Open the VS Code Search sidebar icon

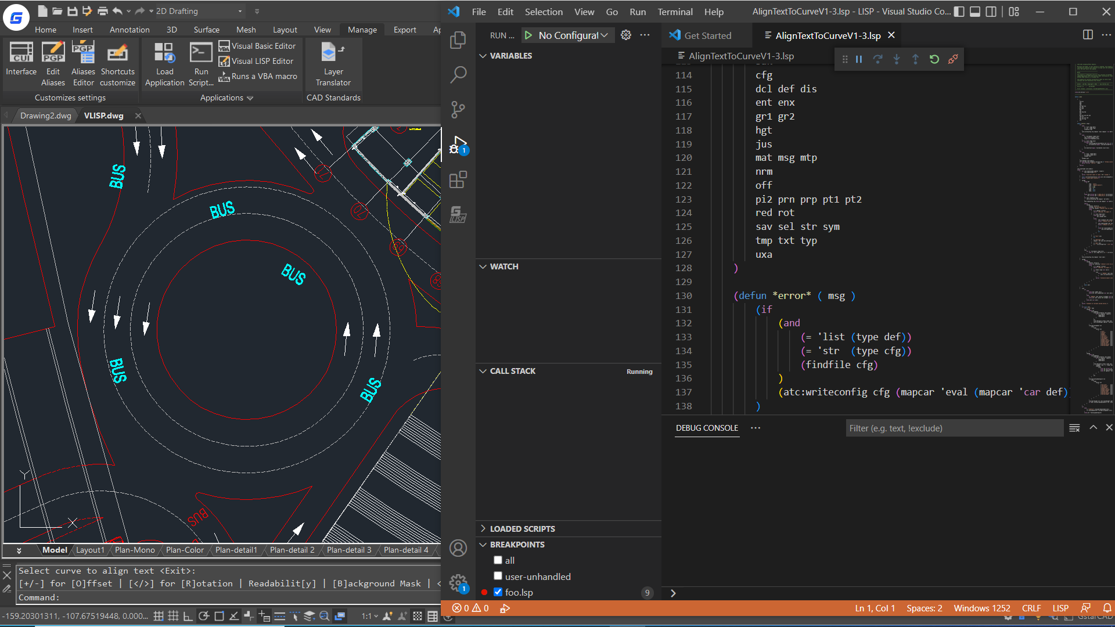coord(458,74)
